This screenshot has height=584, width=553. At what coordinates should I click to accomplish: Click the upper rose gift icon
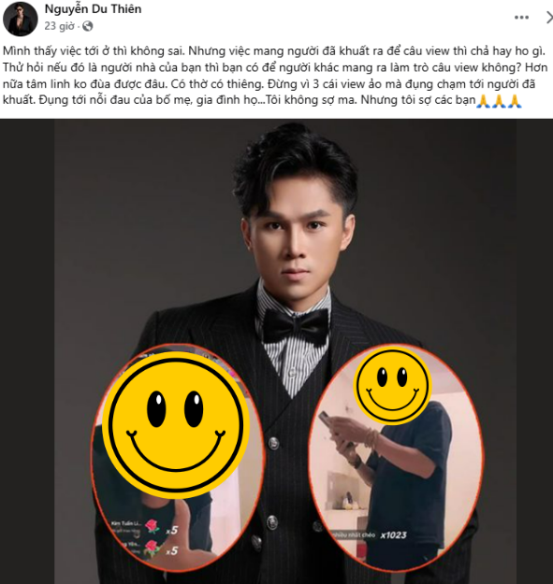tap(152, 527)
